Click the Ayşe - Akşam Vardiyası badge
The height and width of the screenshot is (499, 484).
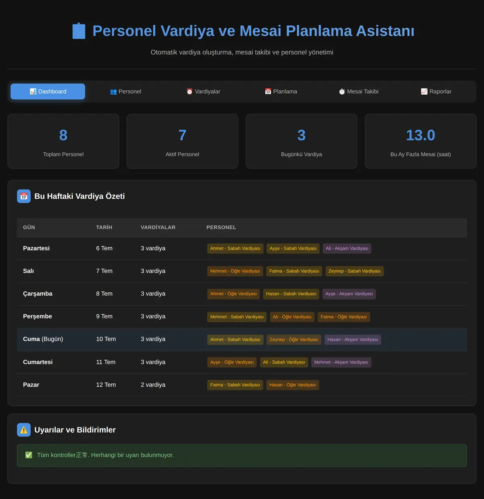coord(349,294)
